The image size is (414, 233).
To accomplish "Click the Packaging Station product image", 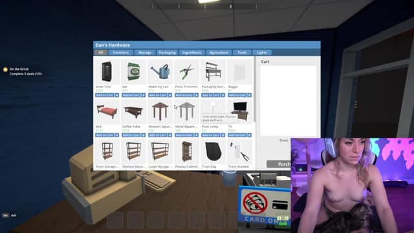I will pyautogui.click(x=213, y=72).
